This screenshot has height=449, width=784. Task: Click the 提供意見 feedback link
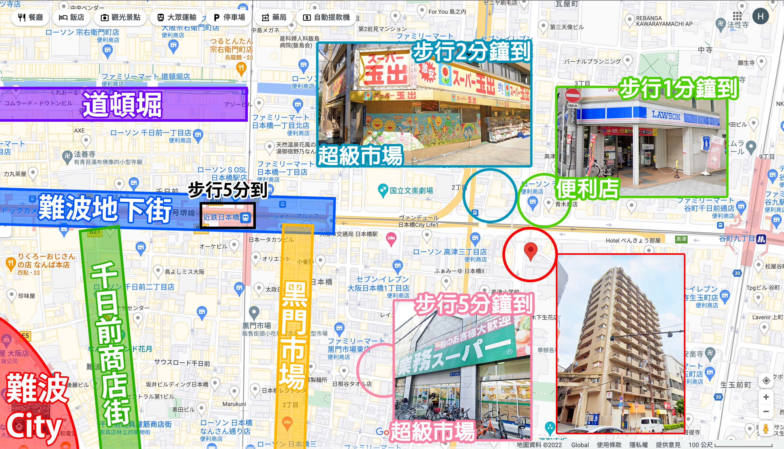pos(668,445)
